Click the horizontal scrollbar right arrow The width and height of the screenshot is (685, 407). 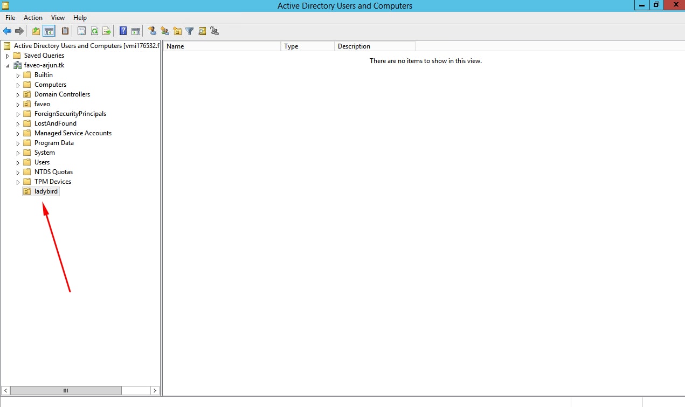click(155, 390)
